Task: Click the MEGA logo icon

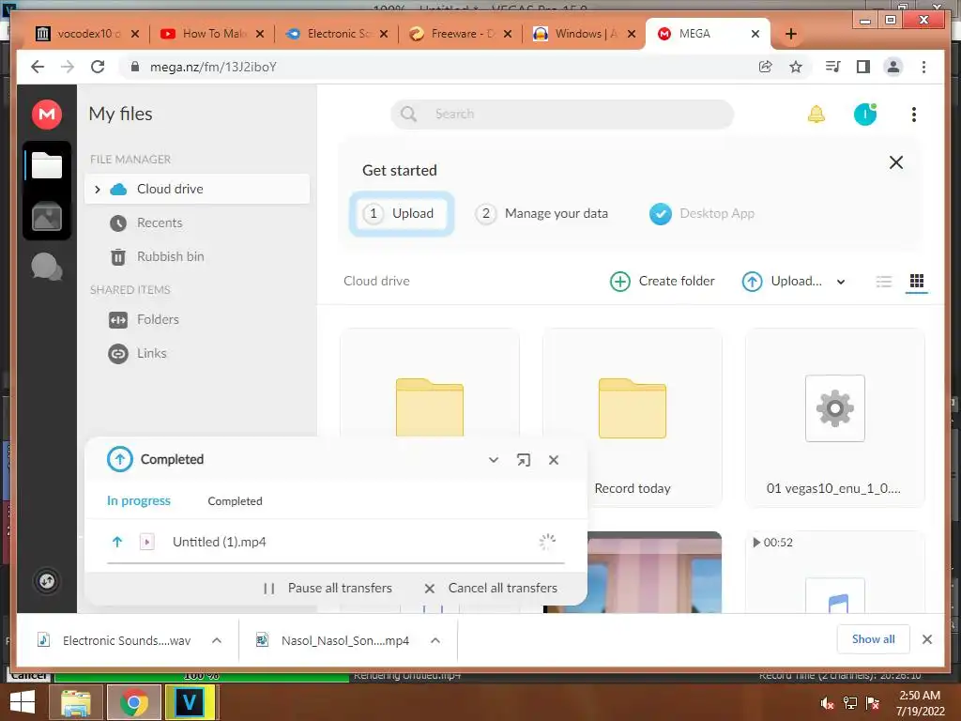Action: point(47,114)
